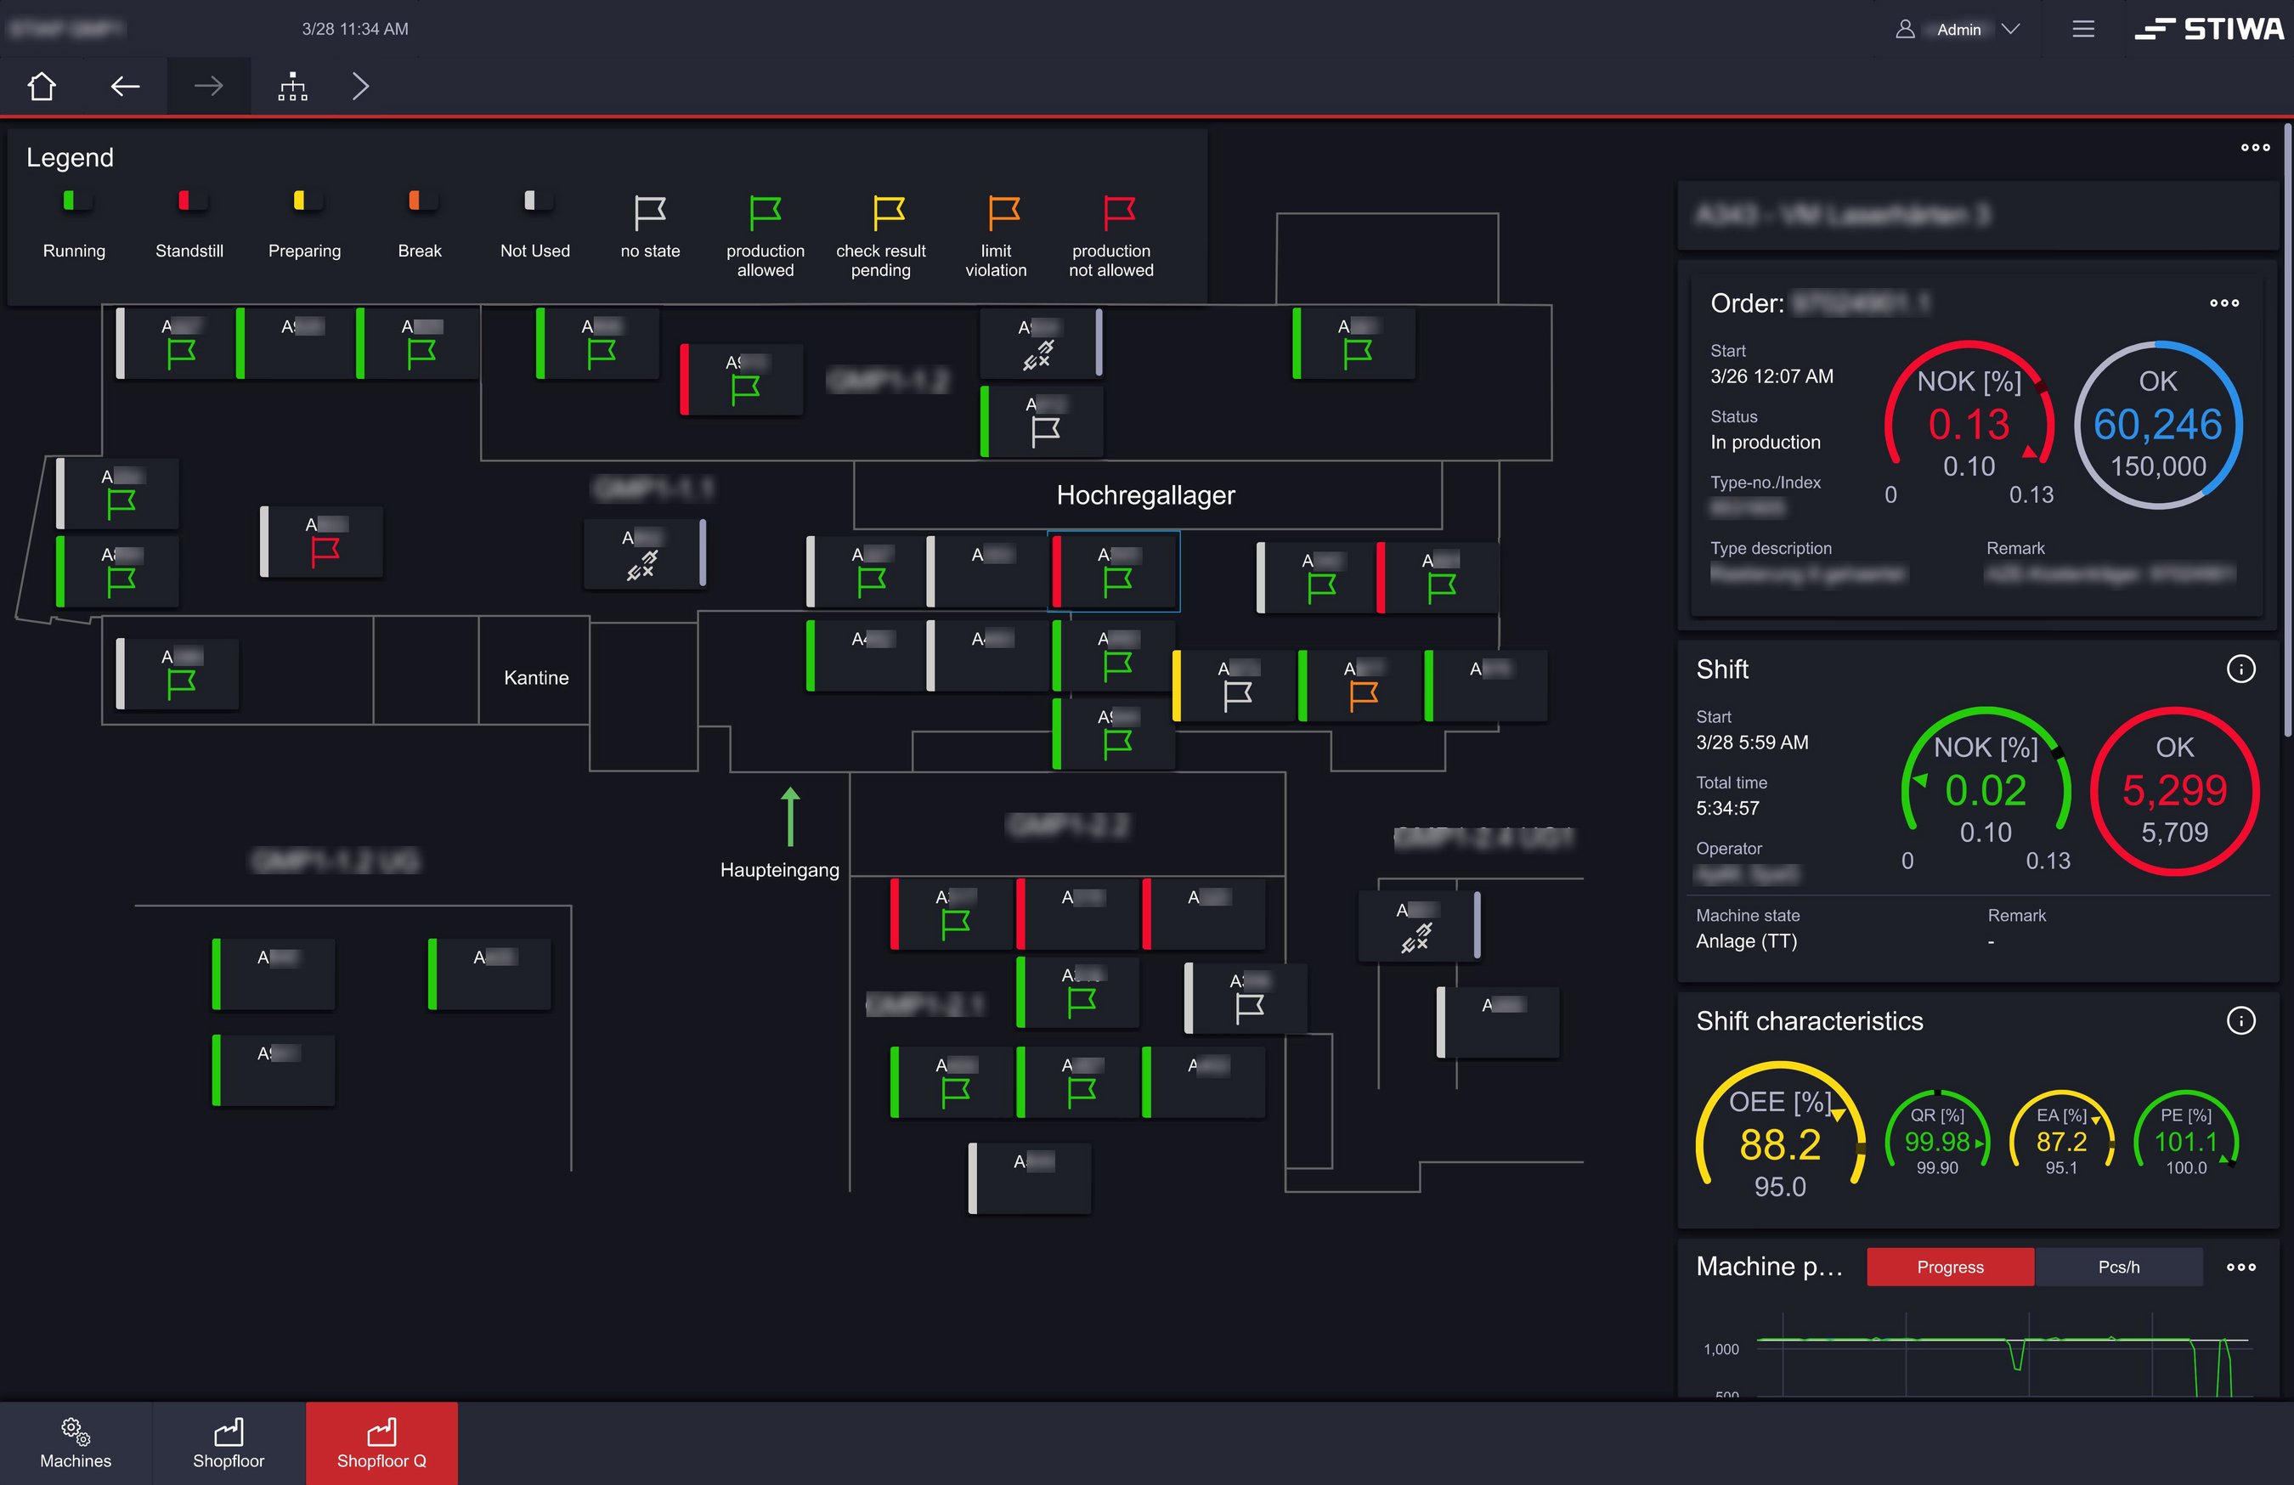Open the top-right dashboard three-dot menu

coord(2254,148)
